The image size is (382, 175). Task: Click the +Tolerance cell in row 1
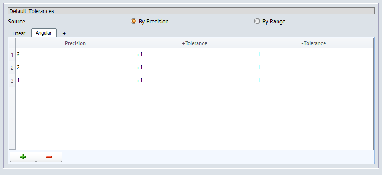(194, 55)
